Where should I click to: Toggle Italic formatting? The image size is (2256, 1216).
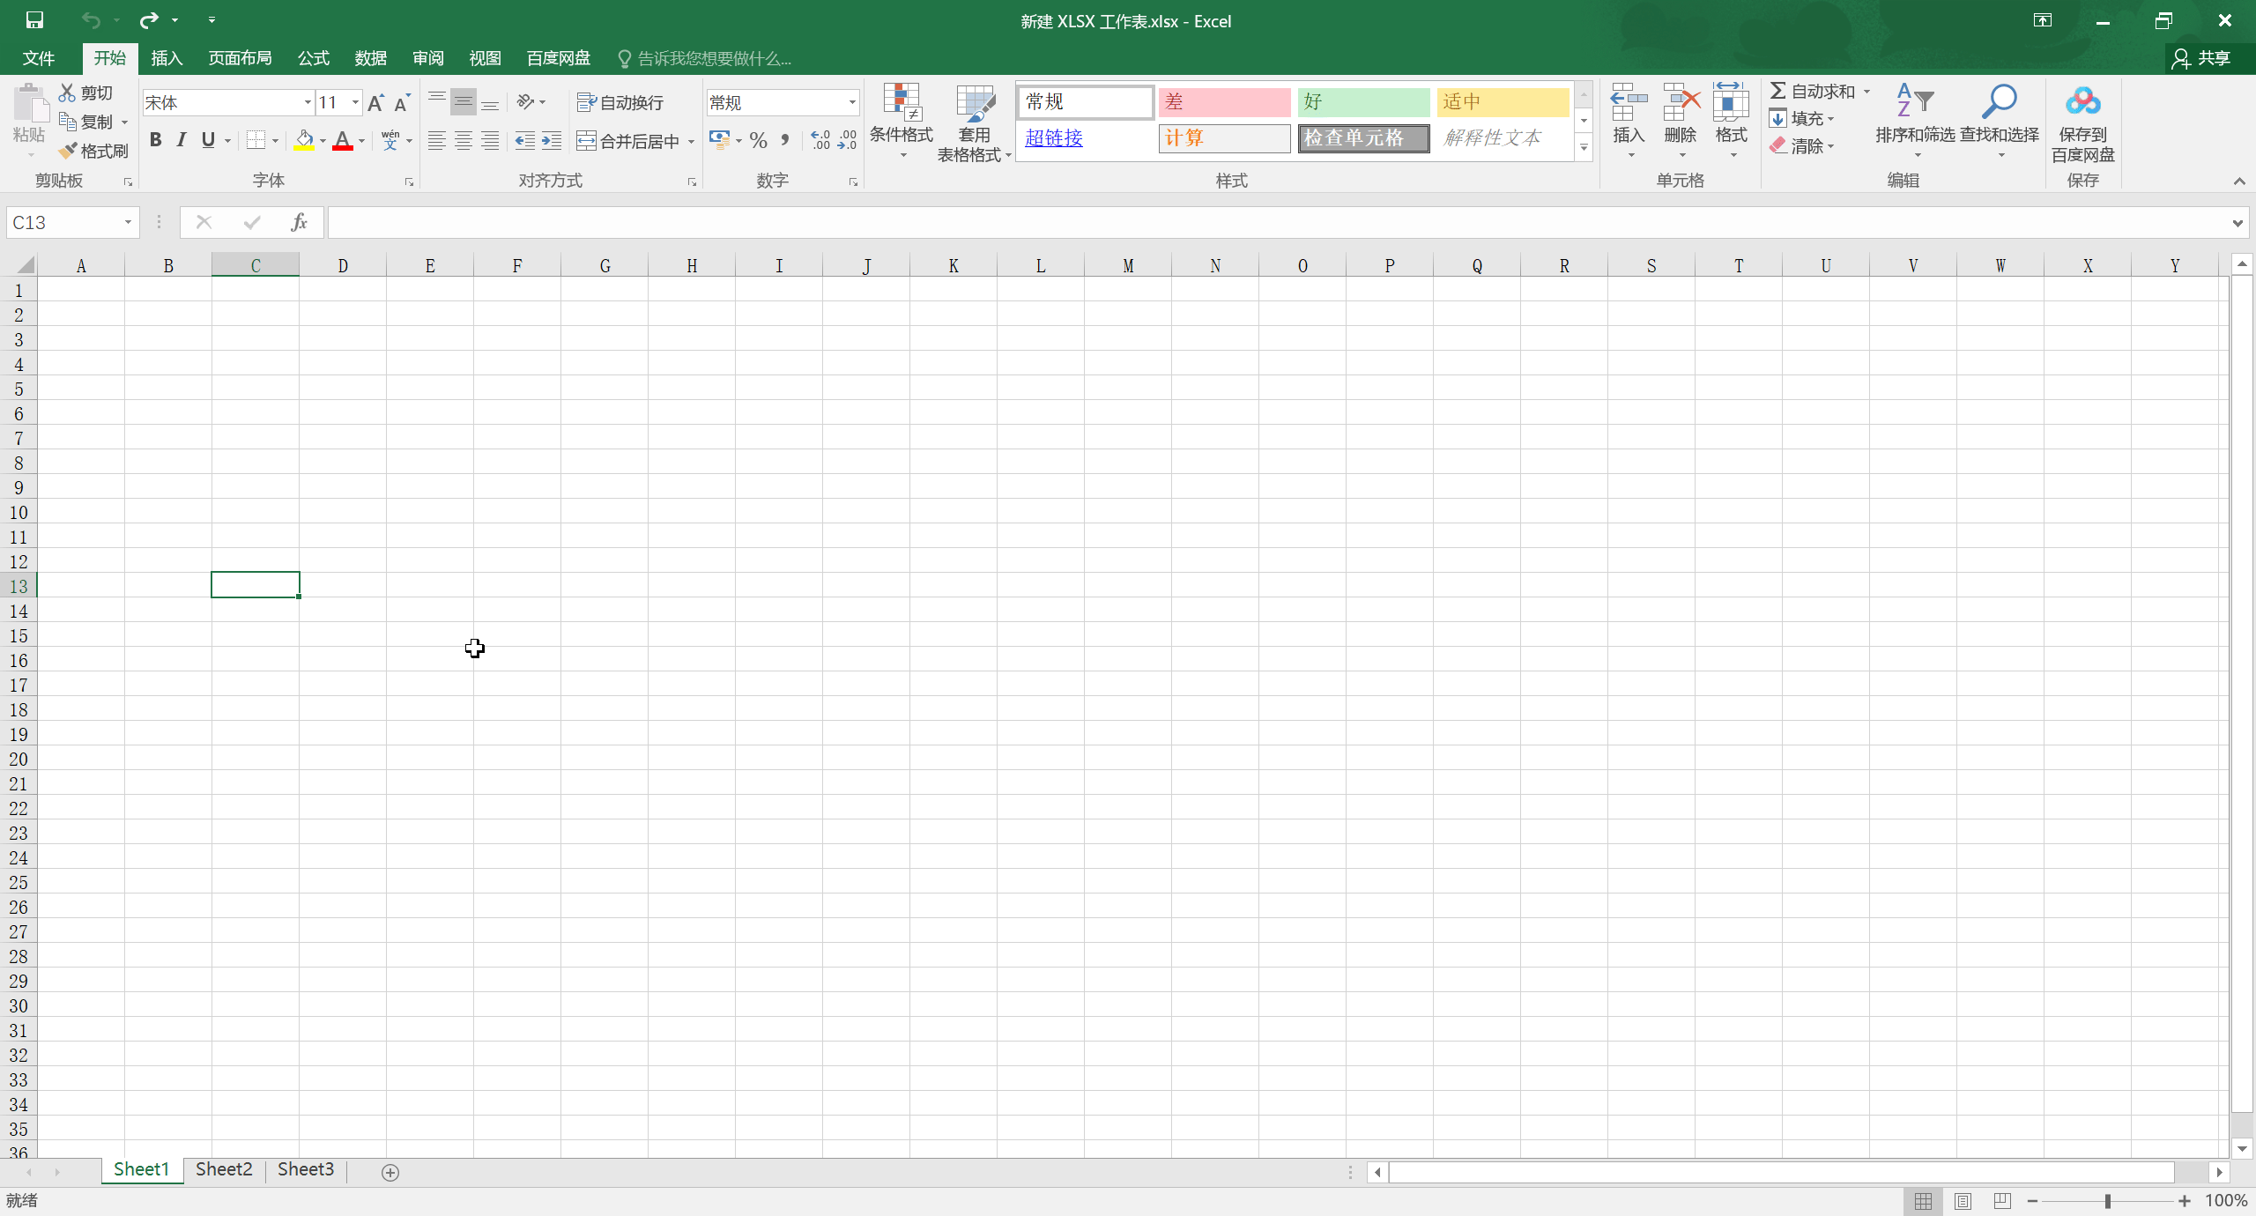coord(182,140)
